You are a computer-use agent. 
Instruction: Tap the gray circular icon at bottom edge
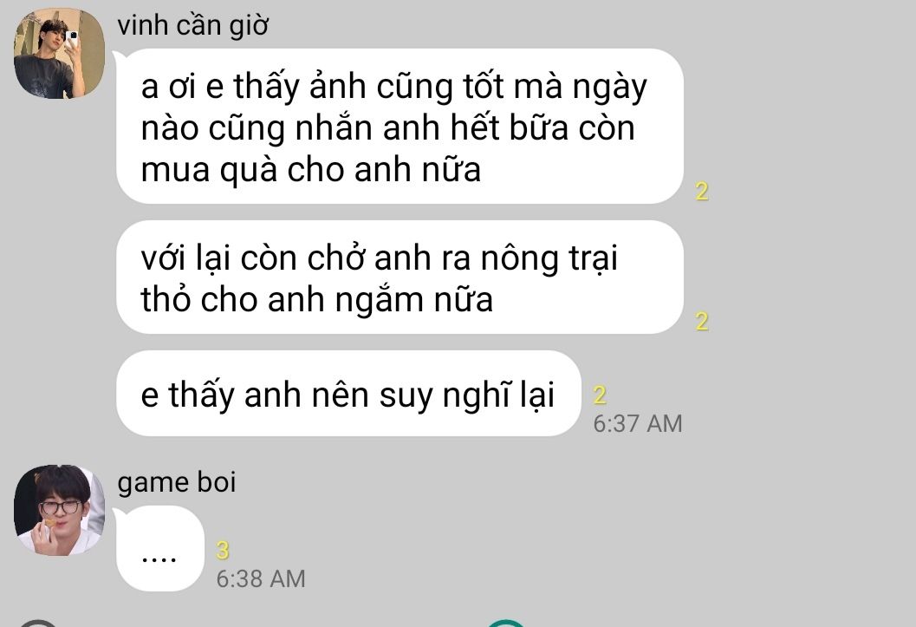point(38,623)
